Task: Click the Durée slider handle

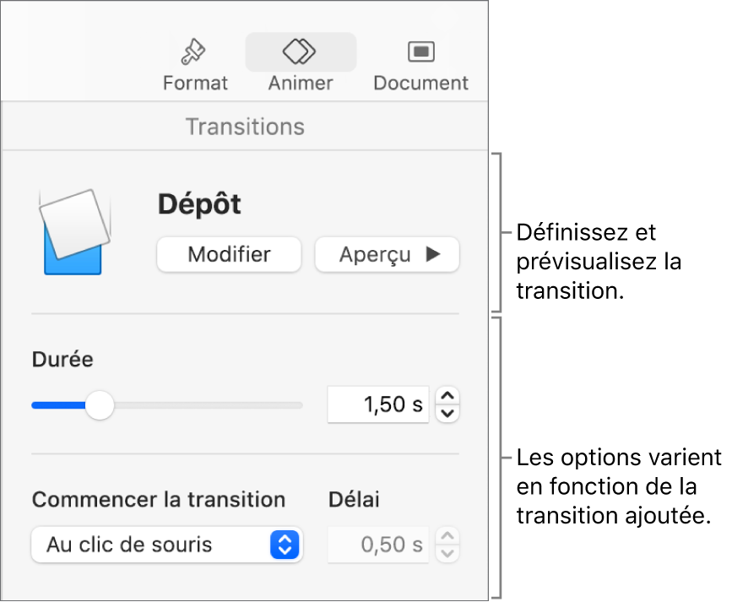Action: (100, 405)
